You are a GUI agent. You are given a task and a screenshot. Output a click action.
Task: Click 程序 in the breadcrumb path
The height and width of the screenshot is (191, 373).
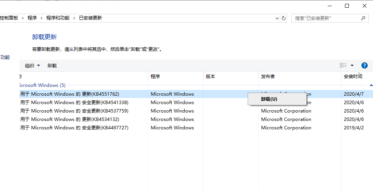(x=32, y=18)
